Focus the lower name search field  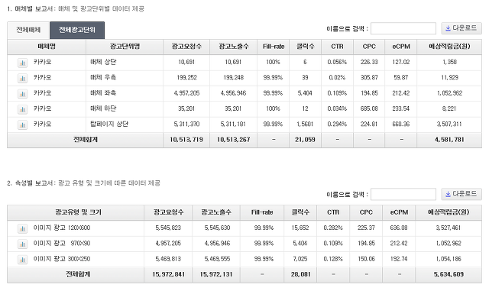click(x=403, y=194)
